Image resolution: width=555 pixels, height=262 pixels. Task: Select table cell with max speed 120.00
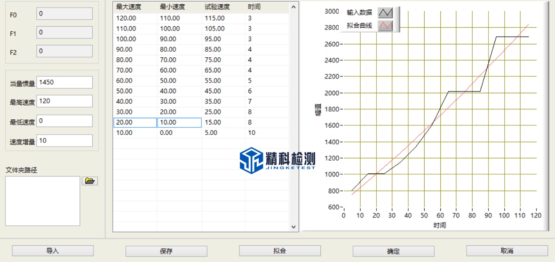135,18
